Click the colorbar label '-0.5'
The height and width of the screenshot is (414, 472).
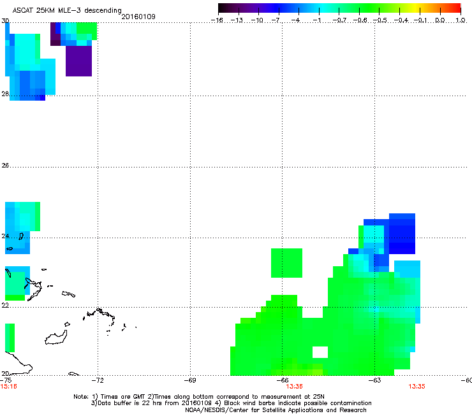(x=380, y=20)
